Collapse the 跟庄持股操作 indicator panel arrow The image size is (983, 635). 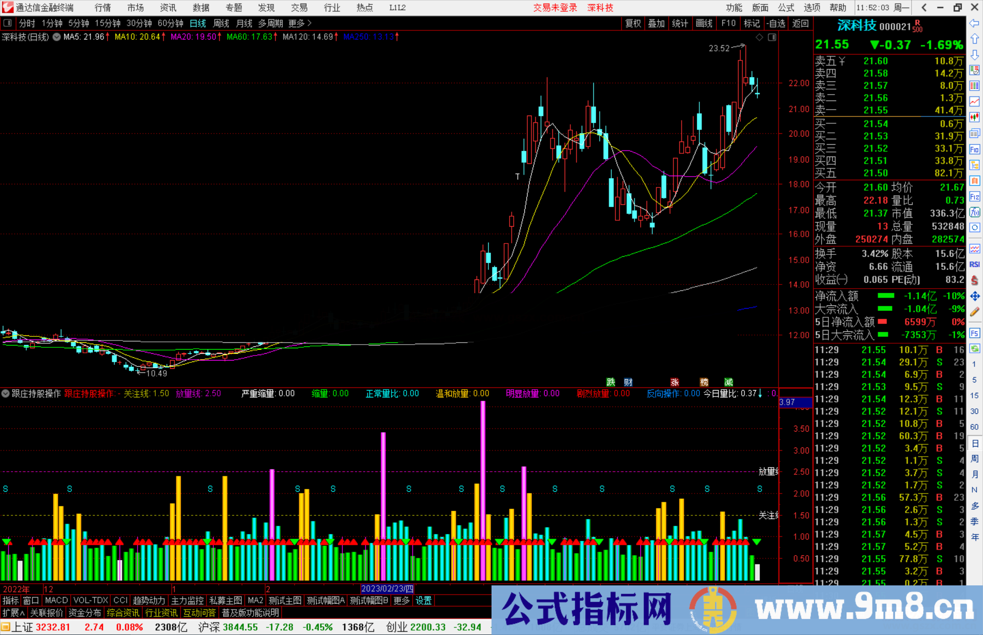pos(5,393)
